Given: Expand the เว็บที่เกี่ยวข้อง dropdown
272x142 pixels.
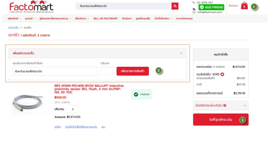Looking at the screenshot, I should 163,18.
